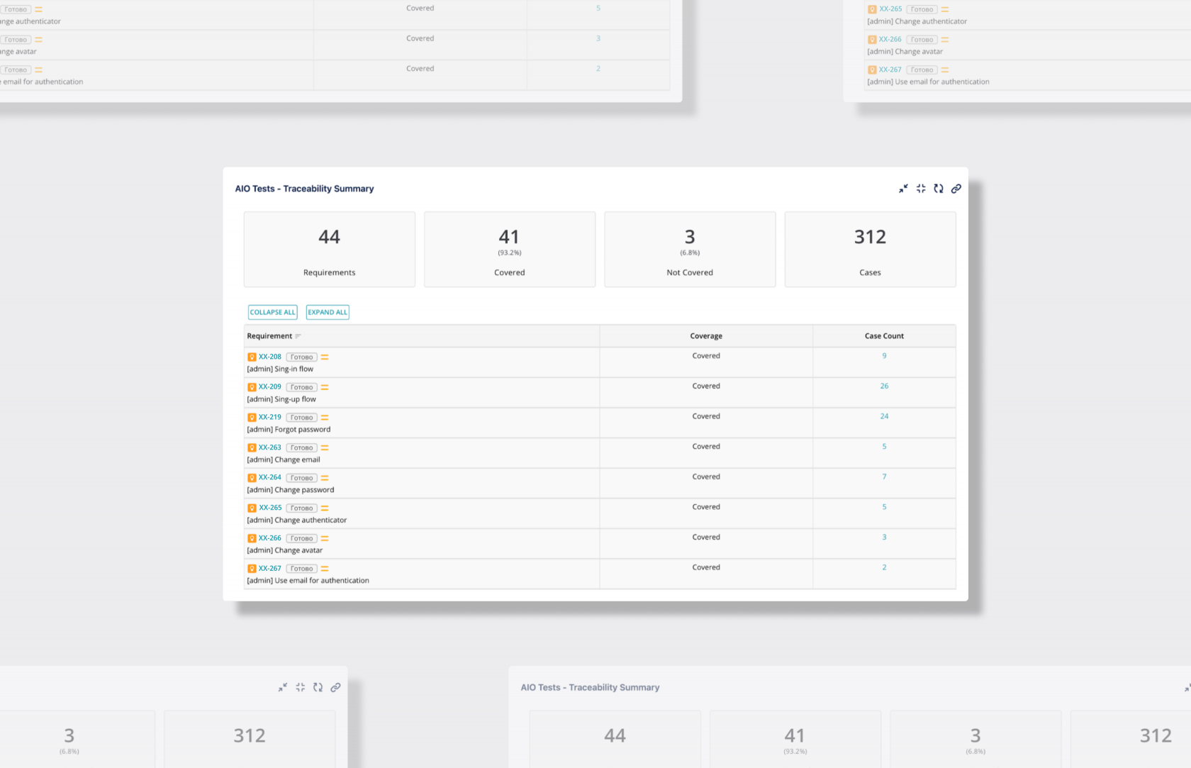Select the 41 Covered summary card

point(510,250)
